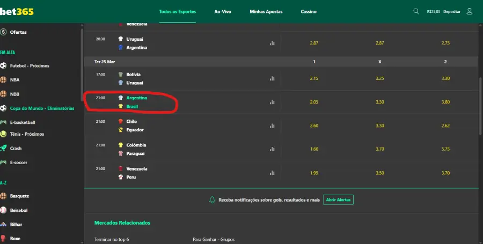Select odds 1.60 for Colômbia win
Viewport: 483px width, 244px height.
pyautogui.click(x=314, y=149)
